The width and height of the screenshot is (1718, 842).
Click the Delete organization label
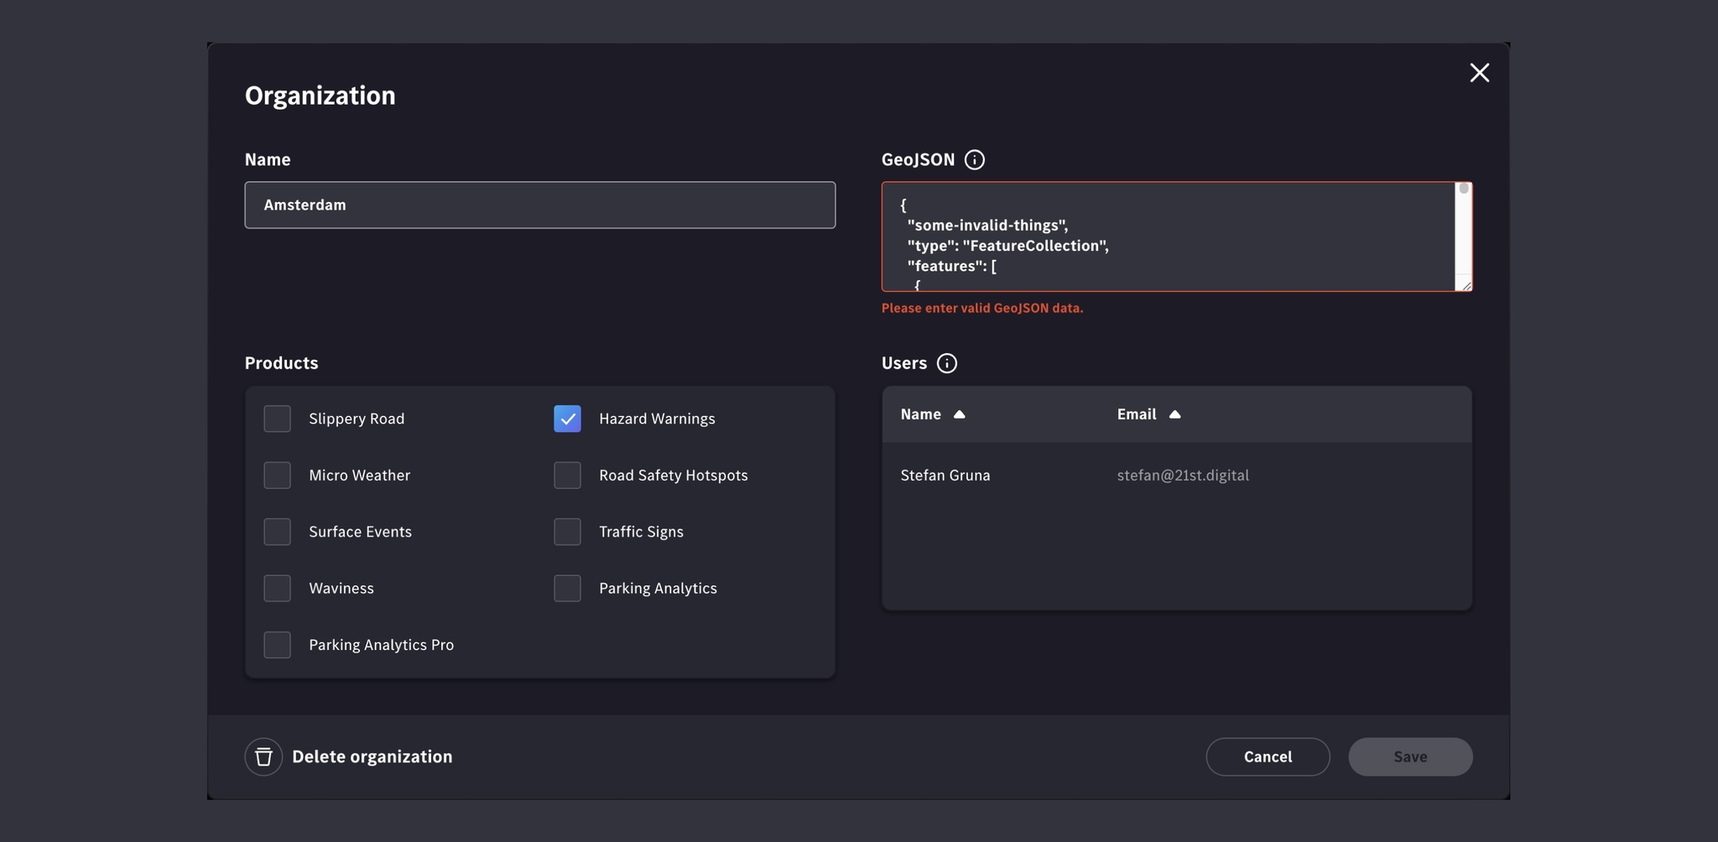click(372, 756)
